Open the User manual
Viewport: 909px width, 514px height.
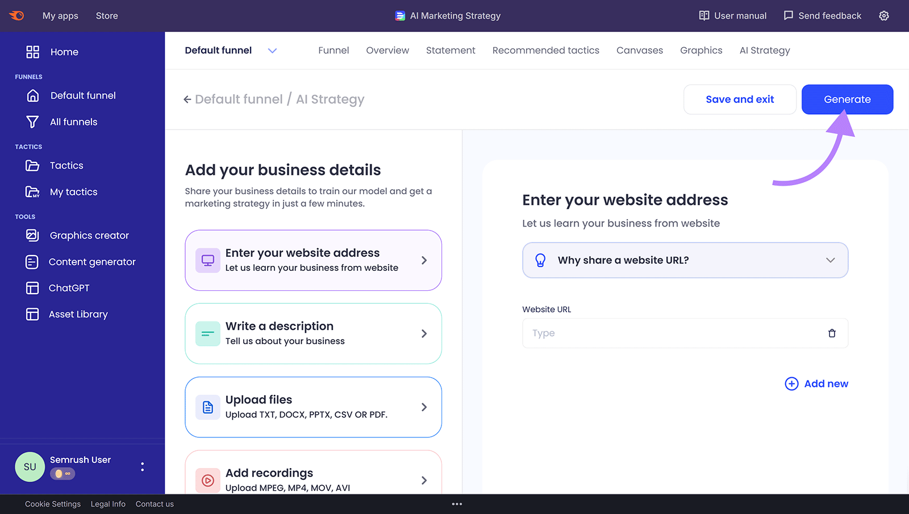tap(732, 15)
